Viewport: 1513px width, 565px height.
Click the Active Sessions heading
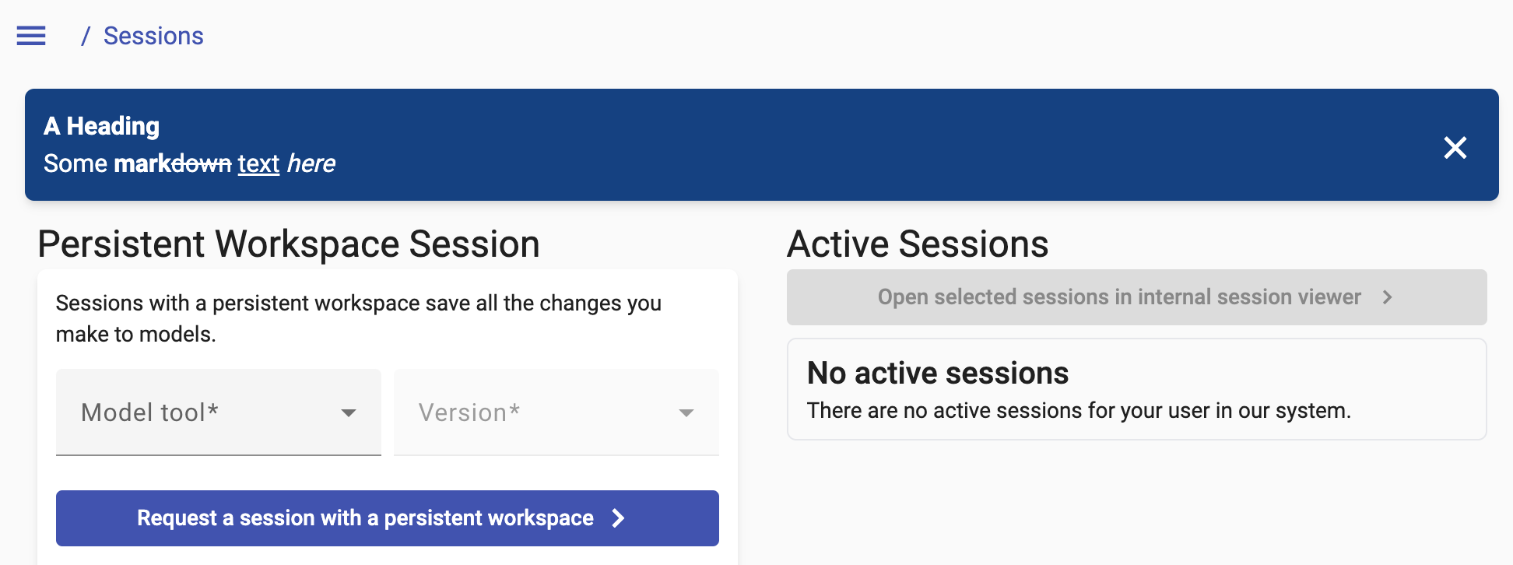(918, 244)
